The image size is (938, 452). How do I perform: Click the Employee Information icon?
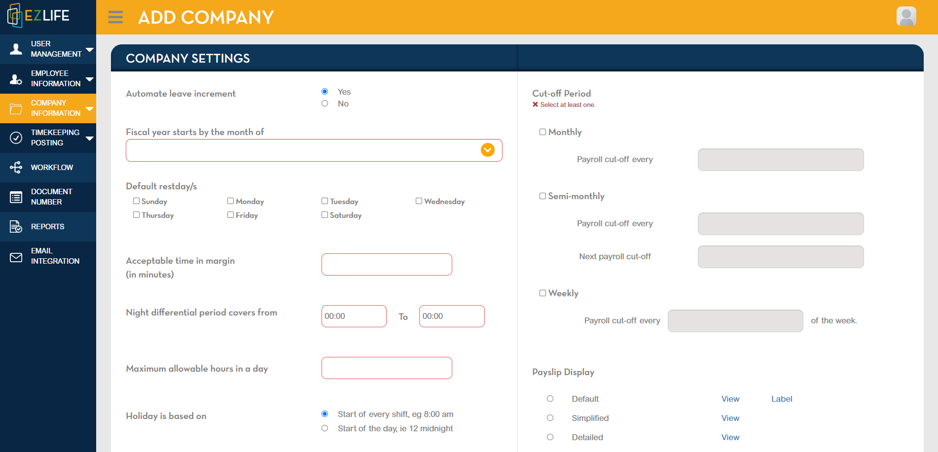[x=16, y=79]
